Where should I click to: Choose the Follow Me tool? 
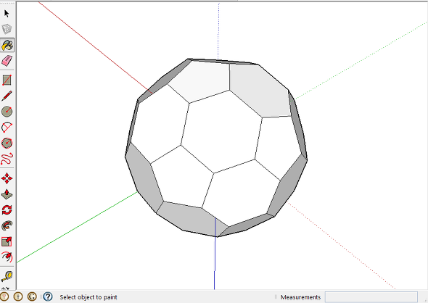7,226
